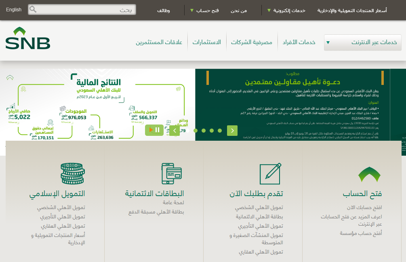Viewport: 406px width, 262px height.
Task: Open وظائف careers link
Action: (163, 11)
